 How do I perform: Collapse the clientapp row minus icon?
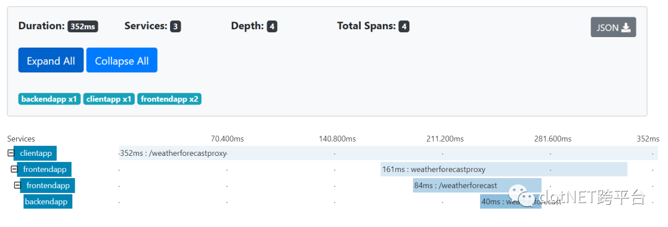11,153
